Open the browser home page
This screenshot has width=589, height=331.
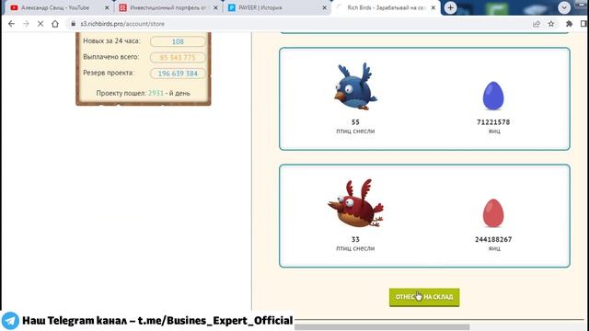(55, 24)
